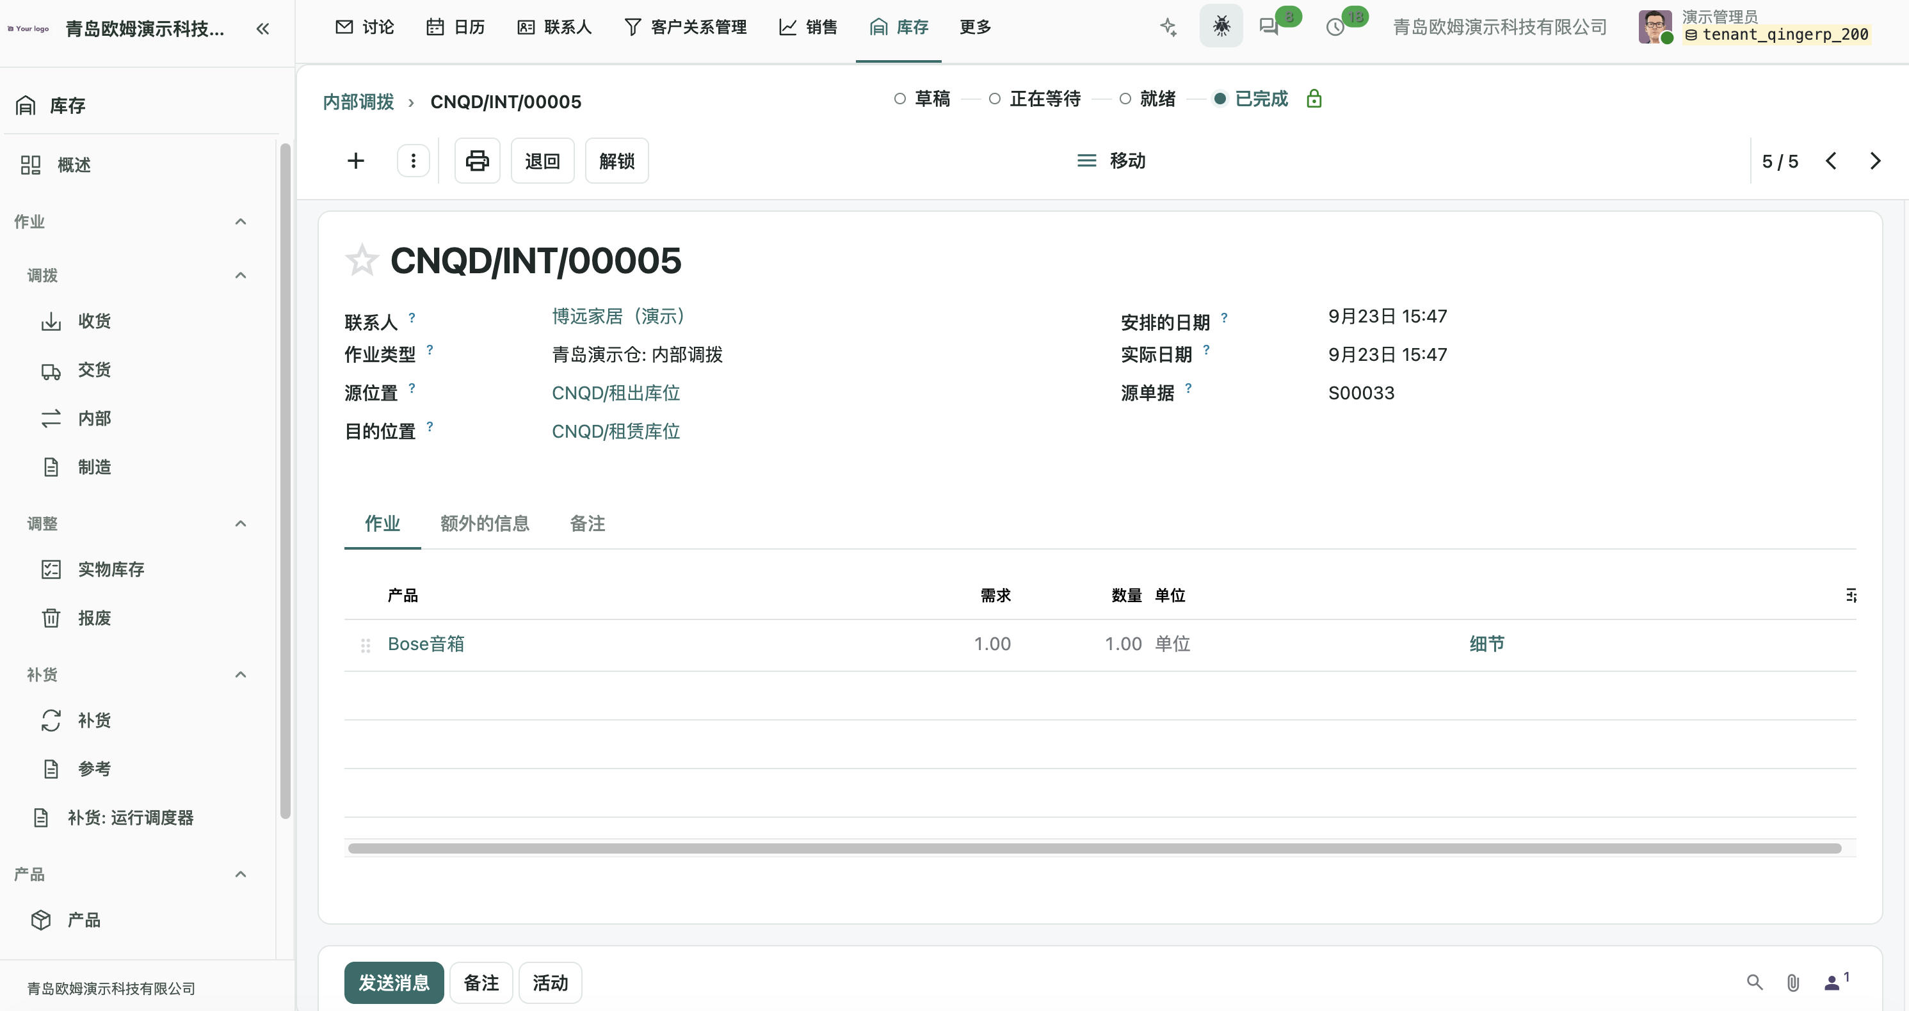This screenshot has height=1011, width=1909.
Task: Click the print icon button
Action: (478, 161)
